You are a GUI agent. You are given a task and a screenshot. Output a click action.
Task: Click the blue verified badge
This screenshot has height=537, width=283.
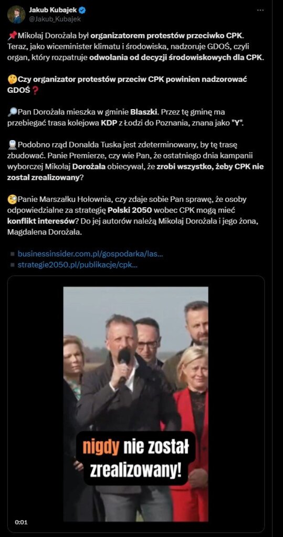click(x=82, y=10)
